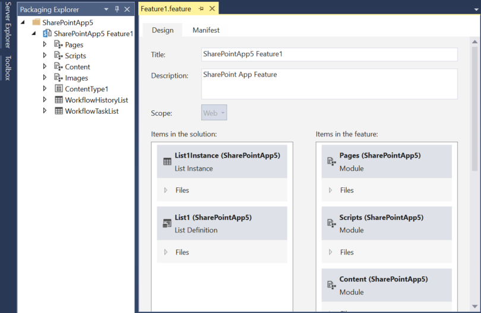
Task: Expand the Content node in Packaging Explorer
Action: click(45, 66)
